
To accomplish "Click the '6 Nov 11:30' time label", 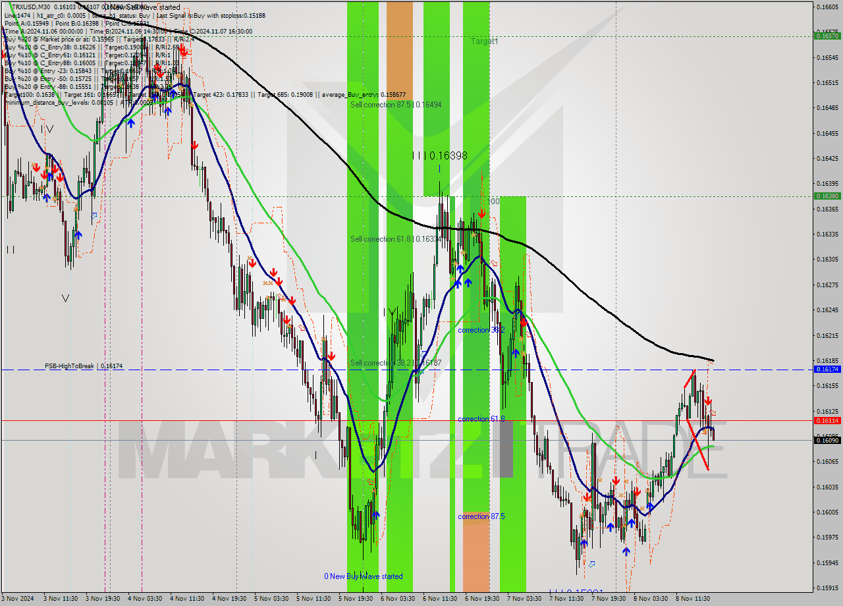I will pyautogui.click(x=440, y=599).
